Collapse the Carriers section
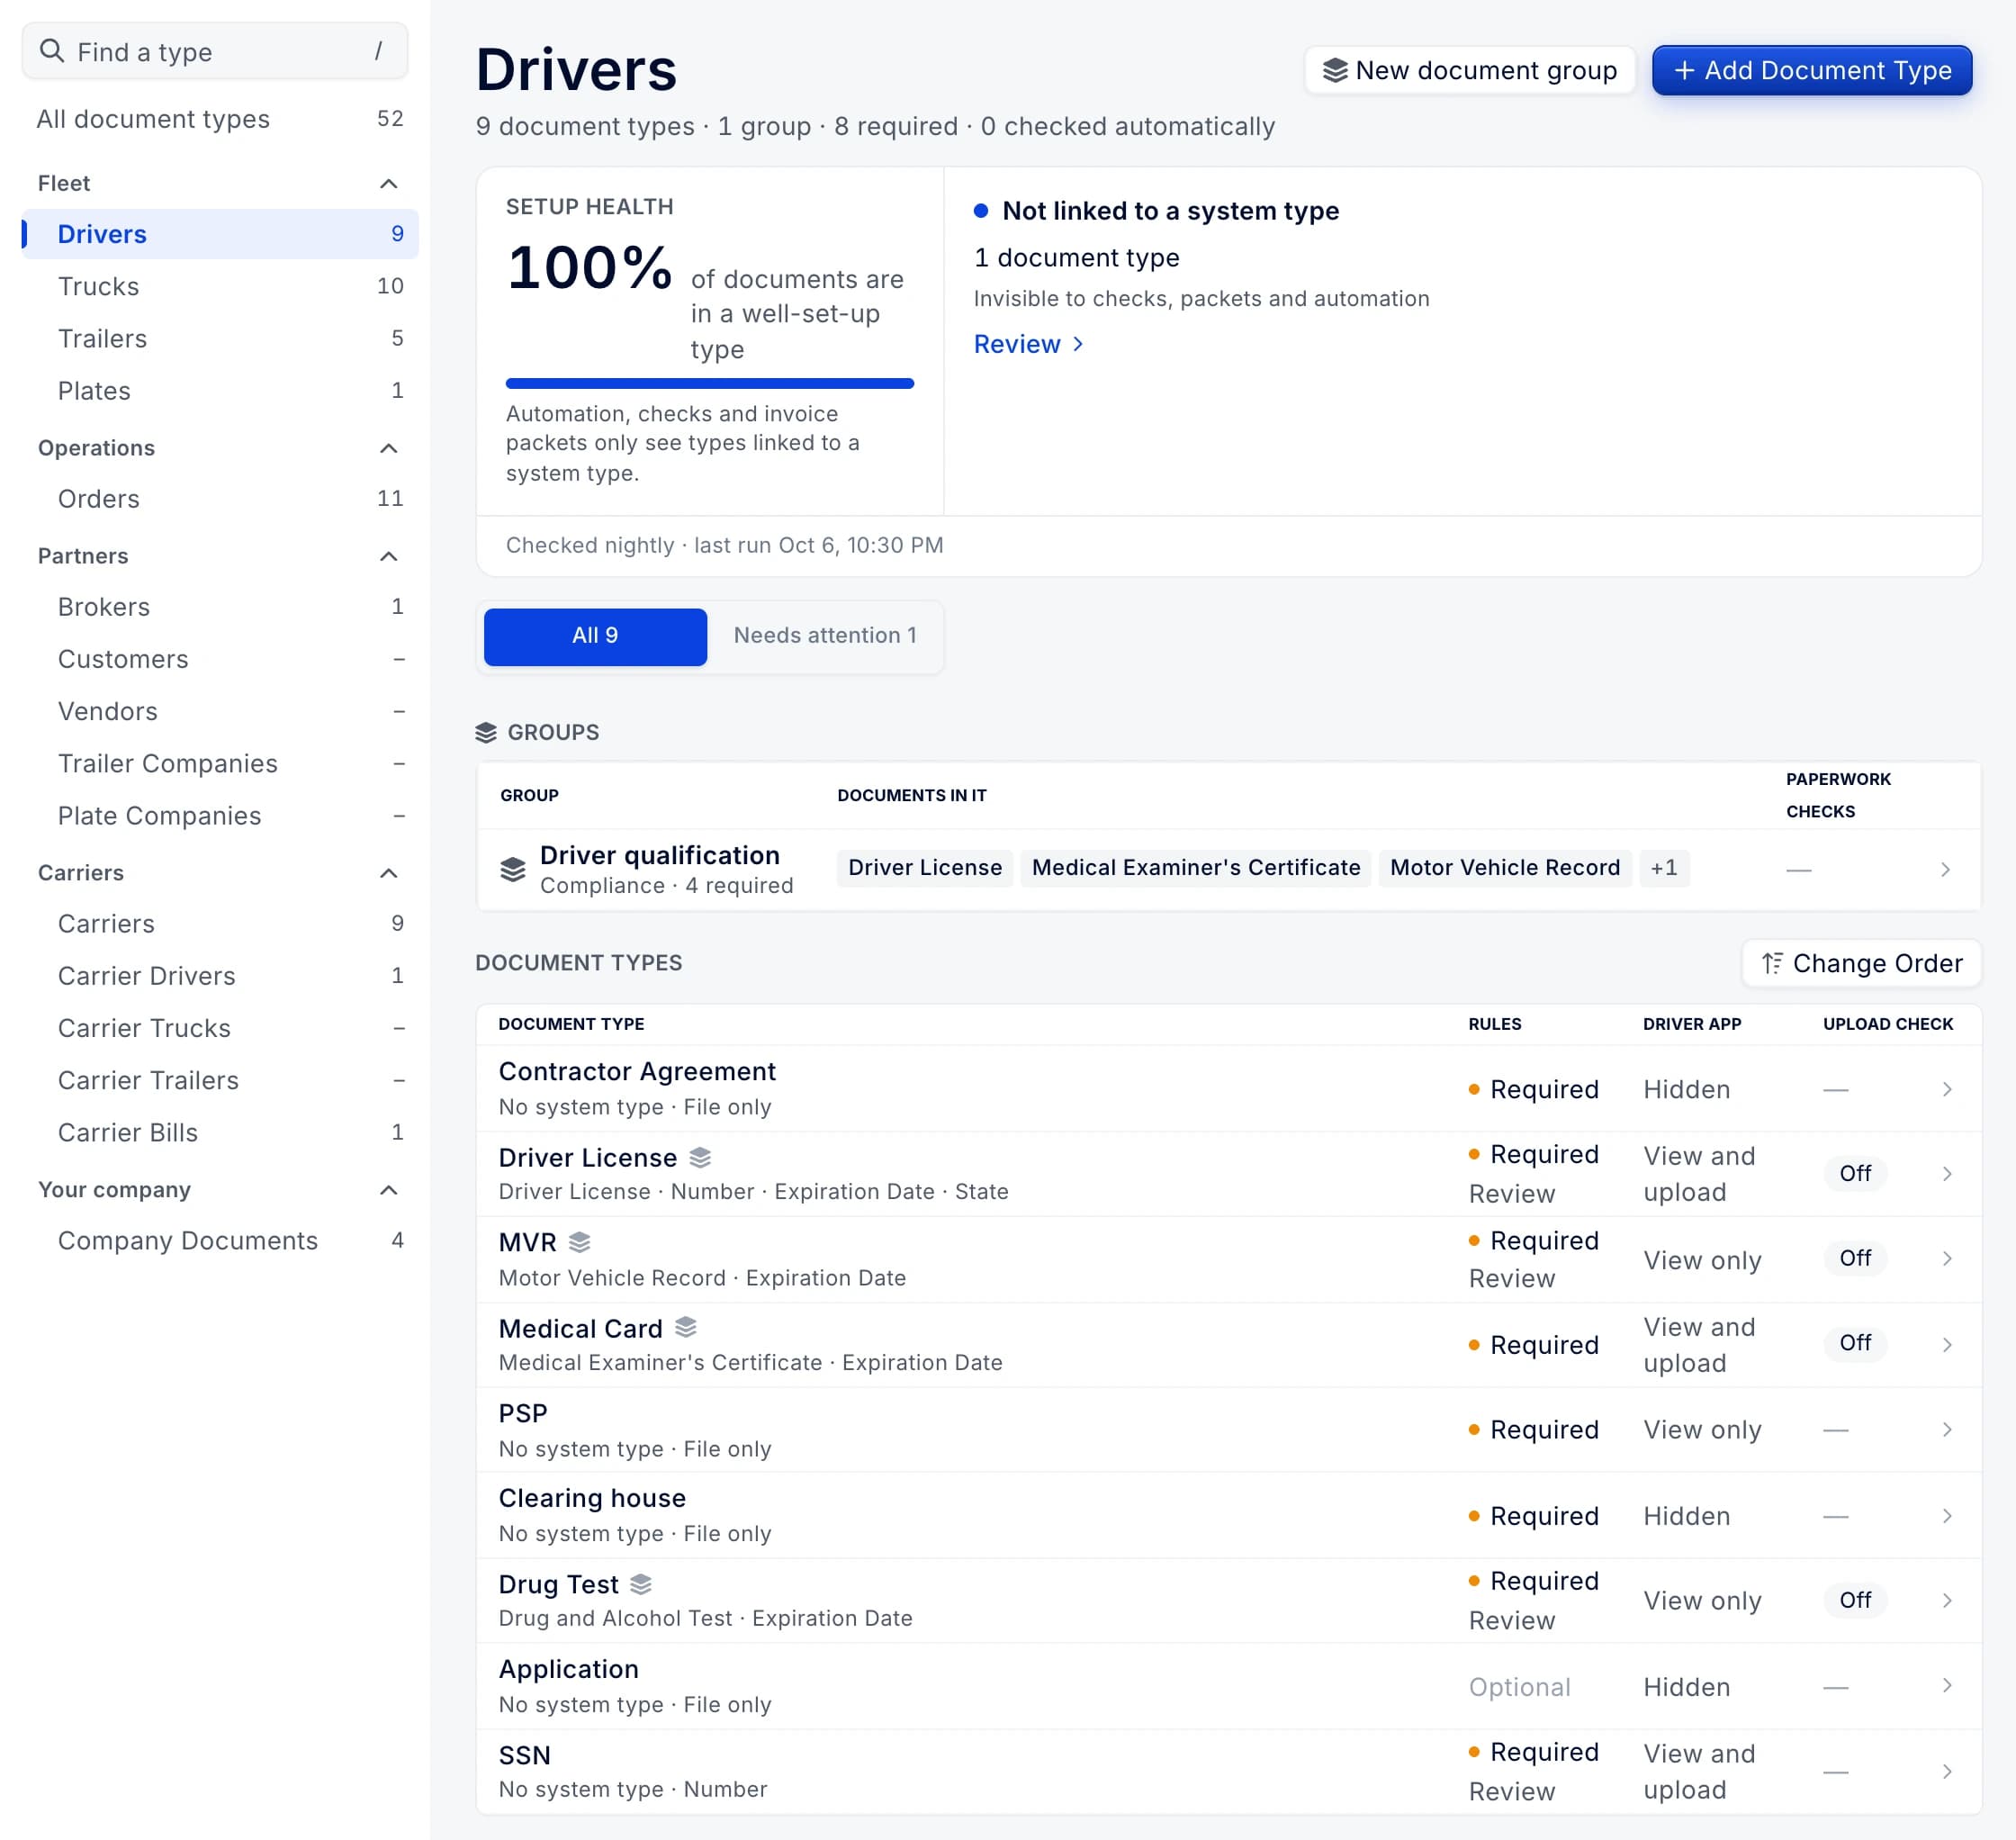The image size is (2016, 1840). click(389, 873)
